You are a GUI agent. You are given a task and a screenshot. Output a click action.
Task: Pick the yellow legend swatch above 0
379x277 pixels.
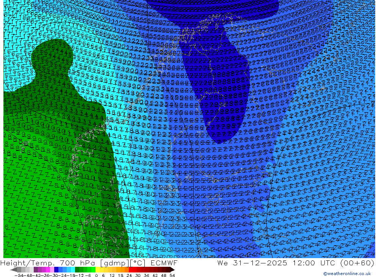pyautogui.click(x=98, y=269)
